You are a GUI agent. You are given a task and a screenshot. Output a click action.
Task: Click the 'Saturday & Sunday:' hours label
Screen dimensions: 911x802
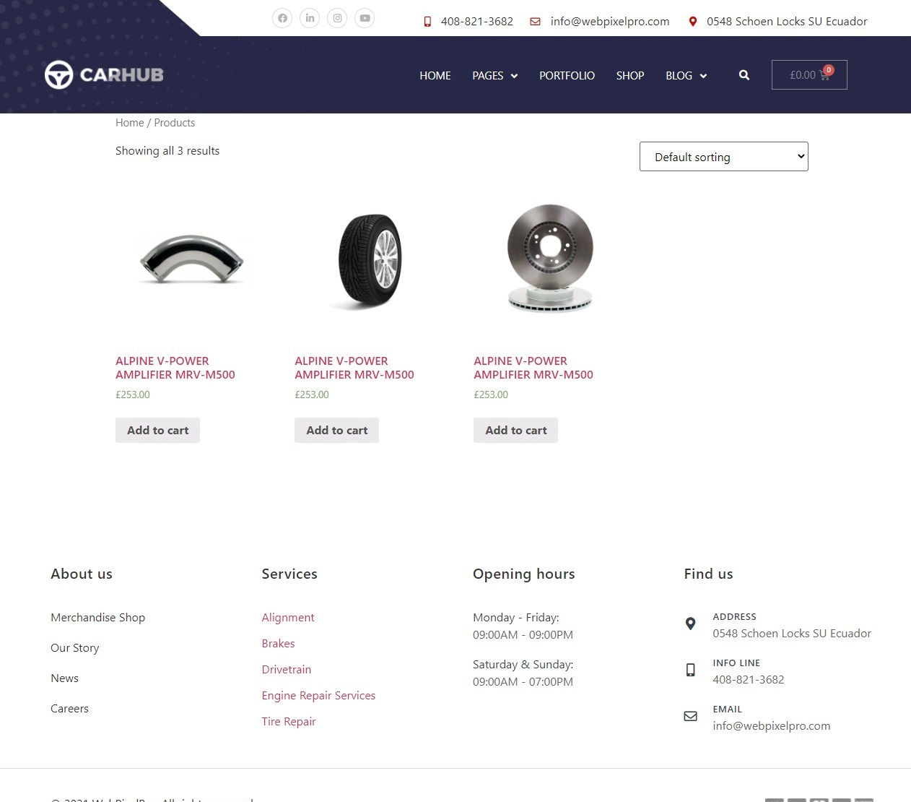[523, 664]
